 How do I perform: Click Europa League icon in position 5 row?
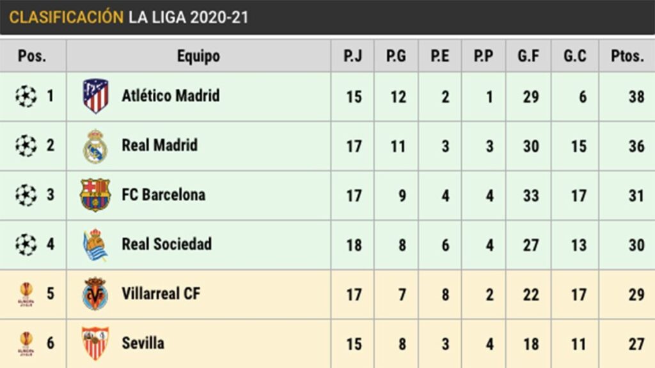(x=26, y=294)
